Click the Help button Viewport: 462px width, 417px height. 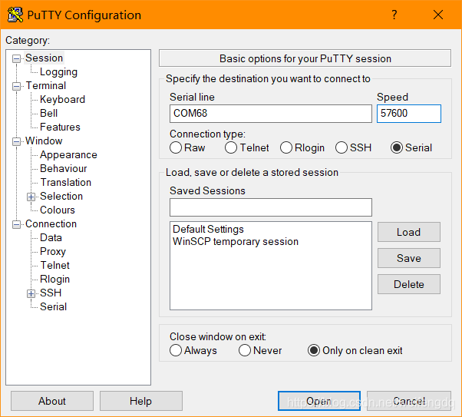pyautogui.click(x=141, y=401)
